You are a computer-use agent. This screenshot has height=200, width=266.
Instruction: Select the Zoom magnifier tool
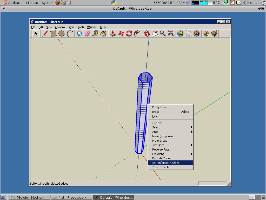click(x=163, y=34)
